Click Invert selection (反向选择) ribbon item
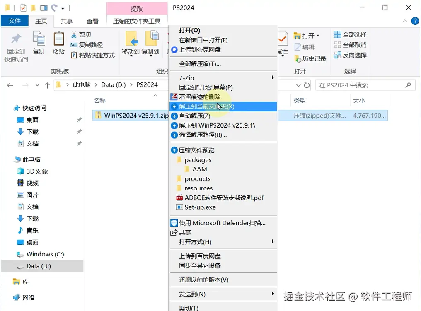421x311 pixels. (x=351, y=55)
